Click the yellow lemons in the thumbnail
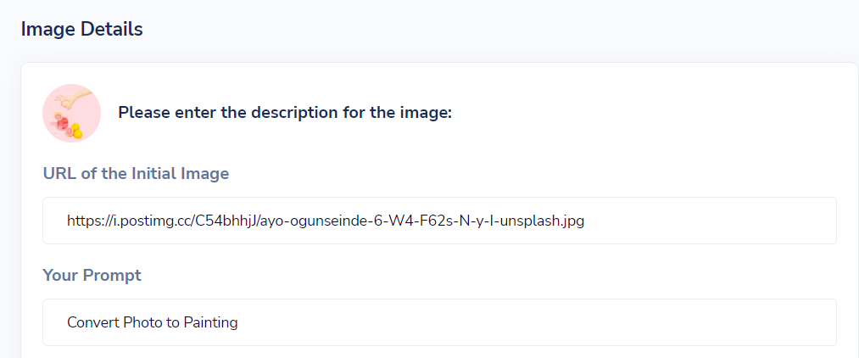This screenshot has height=358, width=859. pos(76,131)
